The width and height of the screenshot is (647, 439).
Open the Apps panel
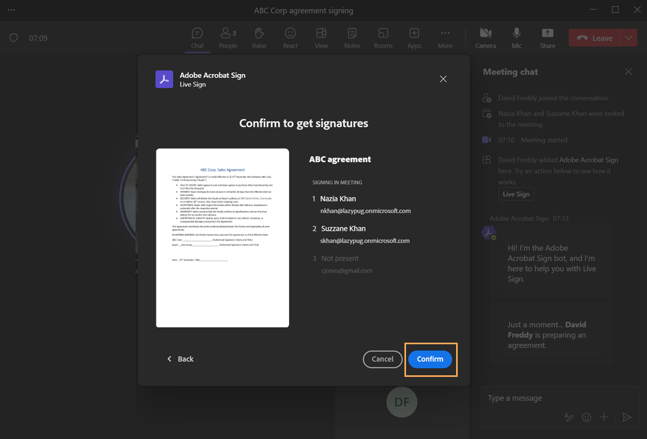click(414, 37)
